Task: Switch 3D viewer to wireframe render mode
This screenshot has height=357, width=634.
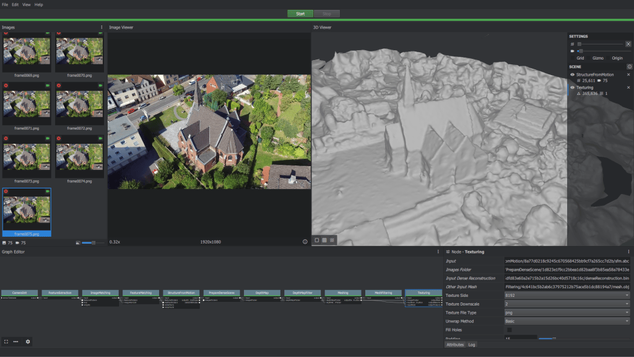Action: click(x=324, y=240)
